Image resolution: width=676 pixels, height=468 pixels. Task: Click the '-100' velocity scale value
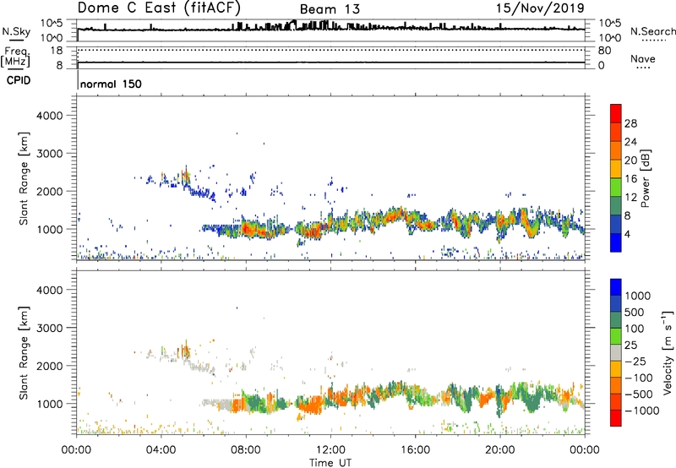click(x=637, y=378)
